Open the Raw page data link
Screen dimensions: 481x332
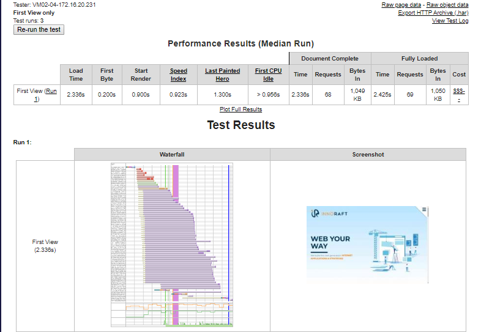401,5
